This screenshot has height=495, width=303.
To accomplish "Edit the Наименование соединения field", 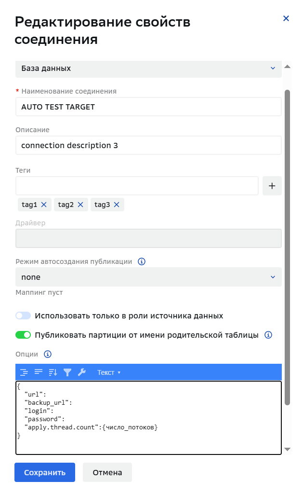I will tap(148, 107).
